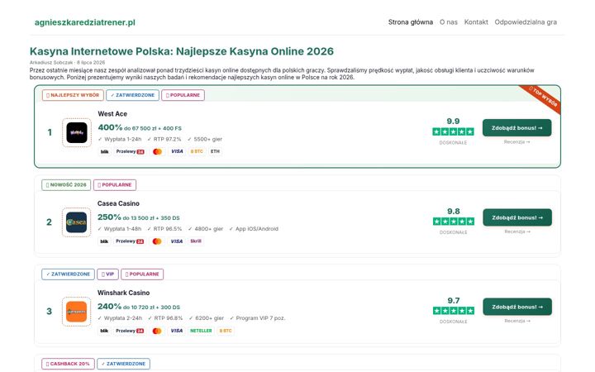This screenshot has width=595, height=372.
Task: Click the App iOS/Android feature text
Action: [254, 229]
